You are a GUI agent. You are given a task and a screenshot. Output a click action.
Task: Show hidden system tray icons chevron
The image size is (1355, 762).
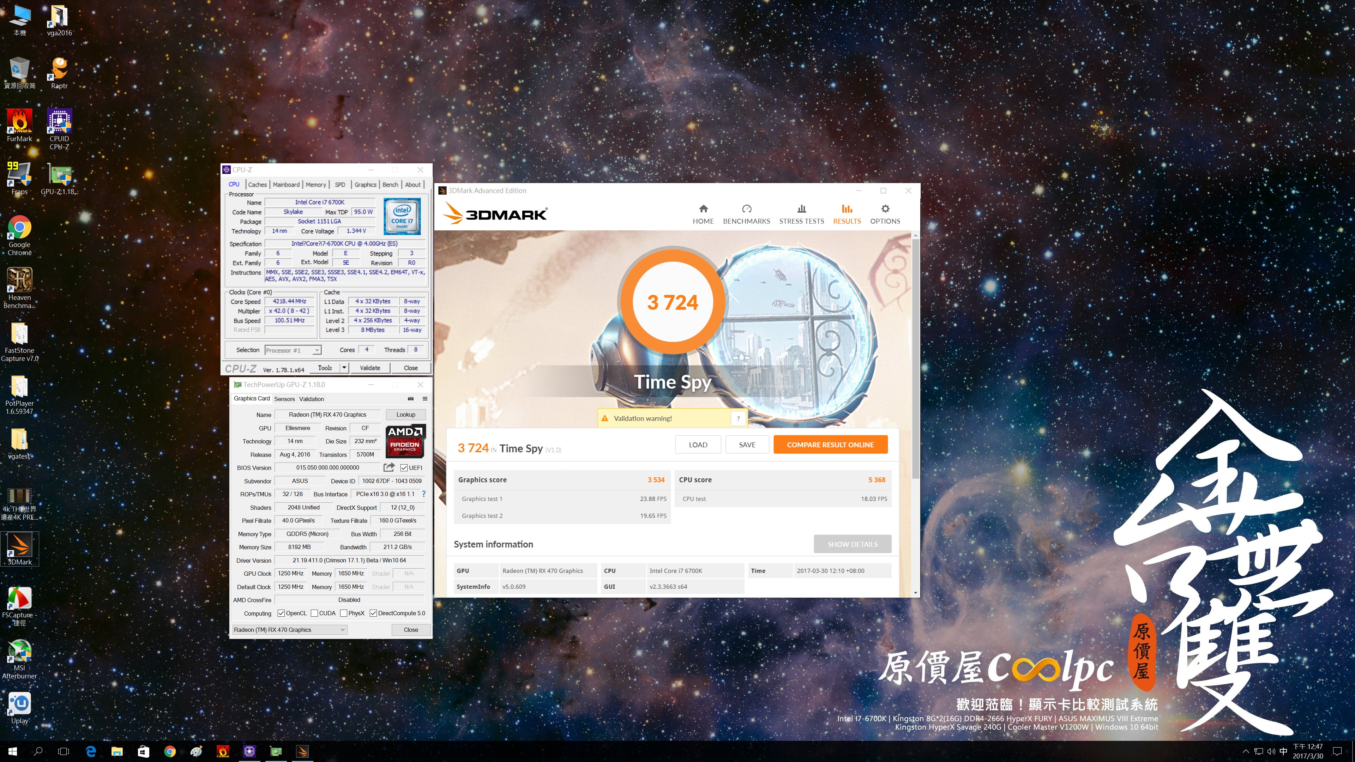pos(1245,751)
